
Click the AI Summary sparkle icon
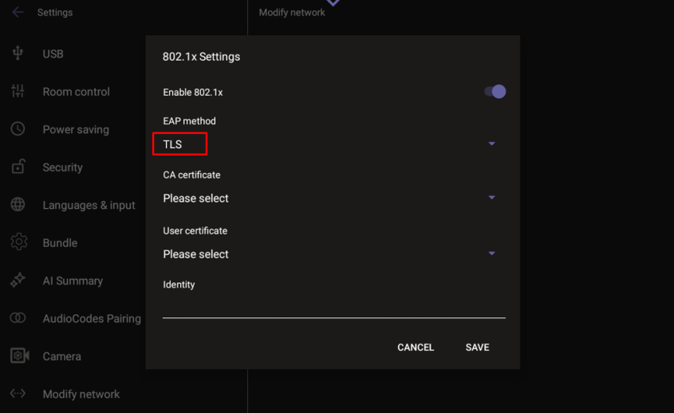coord(18,281)
